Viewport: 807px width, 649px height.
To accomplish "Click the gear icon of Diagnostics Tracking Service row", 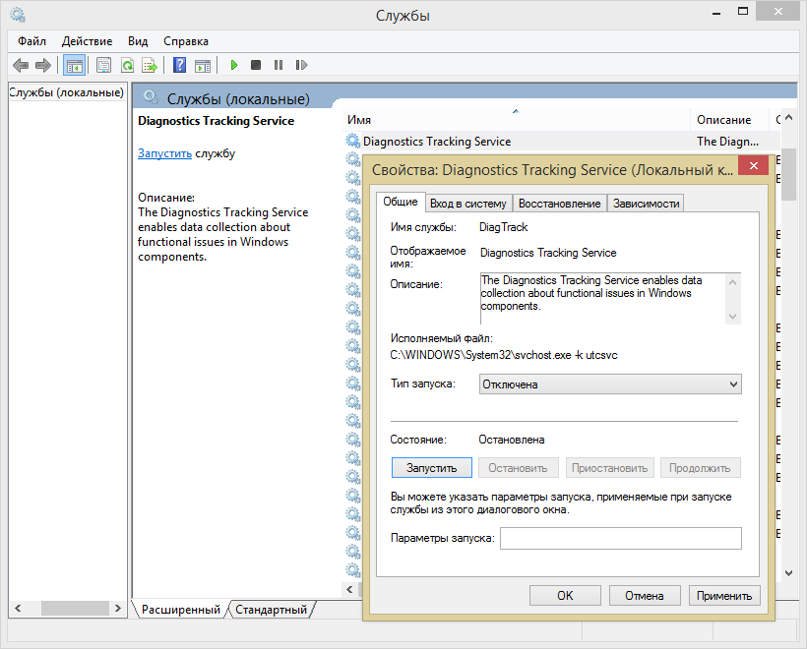I will (353, 141).
